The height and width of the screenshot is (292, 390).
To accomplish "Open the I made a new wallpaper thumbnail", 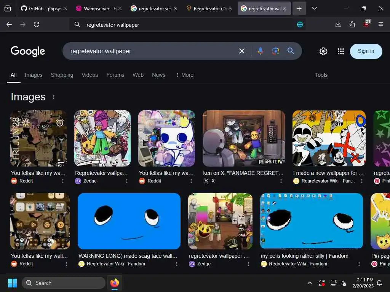I will 329,138.
